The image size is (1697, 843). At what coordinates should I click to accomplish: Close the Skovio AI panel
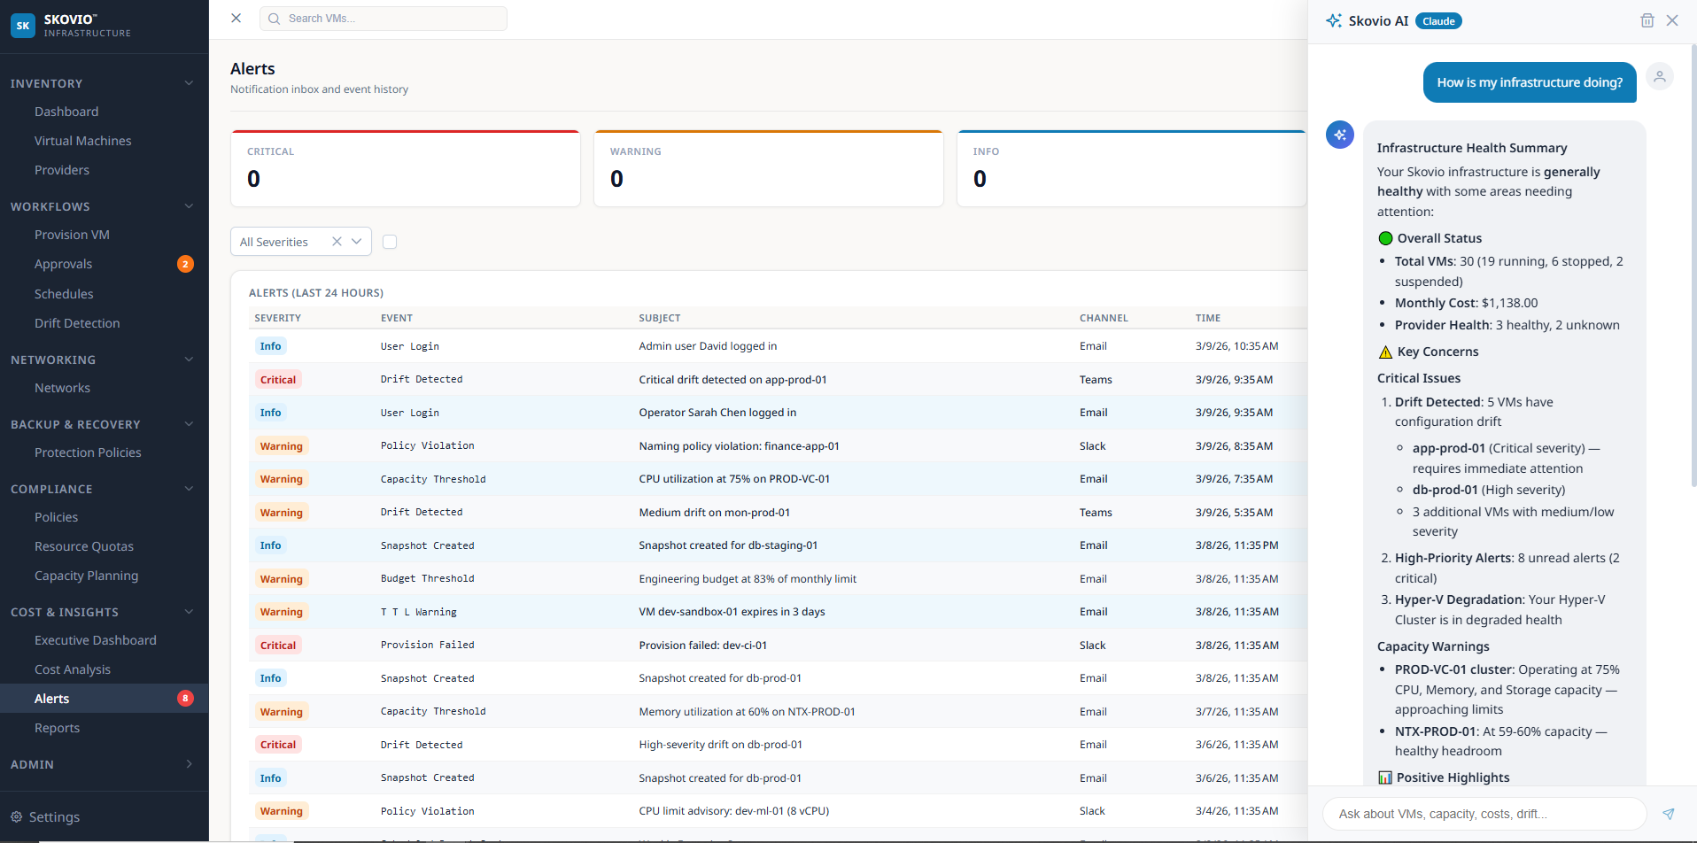pos(1672,20)
